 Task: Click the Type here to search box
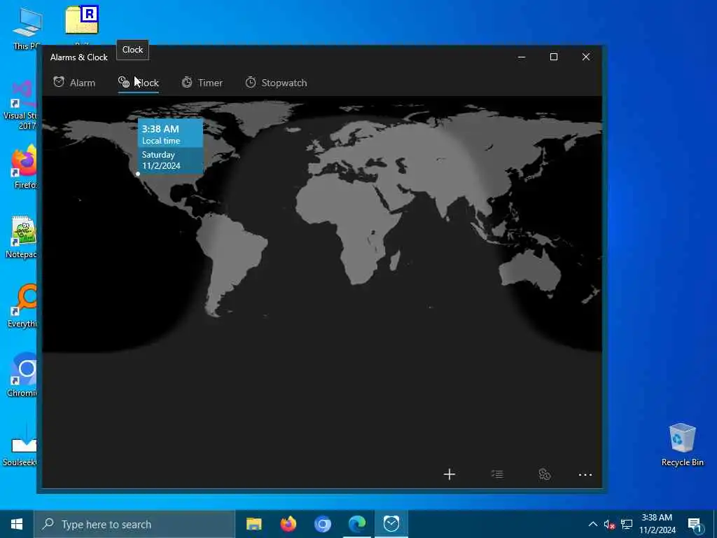134,524
